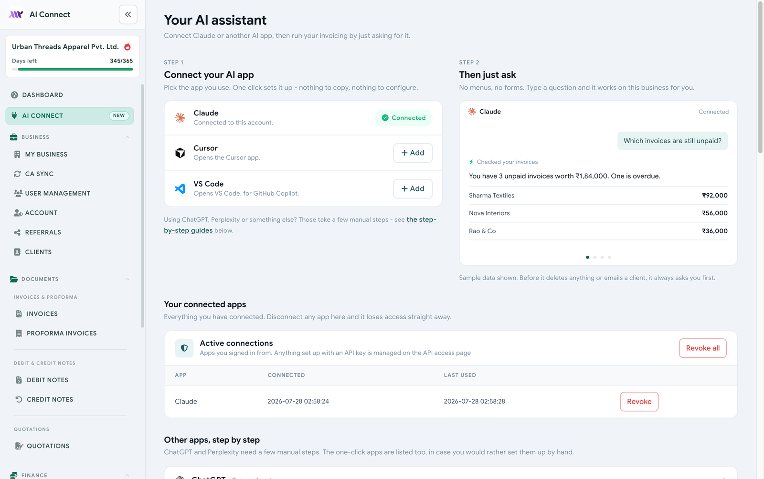The width and height of the screenshot is (764, 479).
Task: Click the Account user-gear icon
Action: [18, 213]
